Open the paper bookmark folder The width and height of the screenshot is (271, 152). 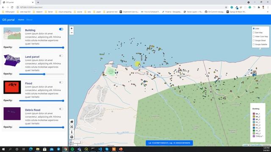[x=97, y=12]
